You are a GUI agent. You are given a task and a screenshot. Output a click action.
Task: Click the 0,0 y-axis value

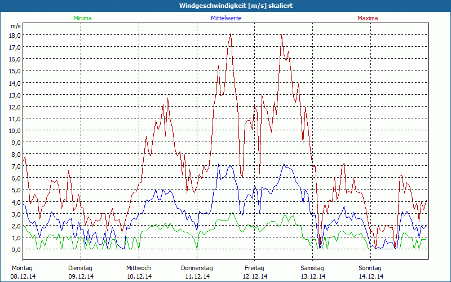[17, 250]
